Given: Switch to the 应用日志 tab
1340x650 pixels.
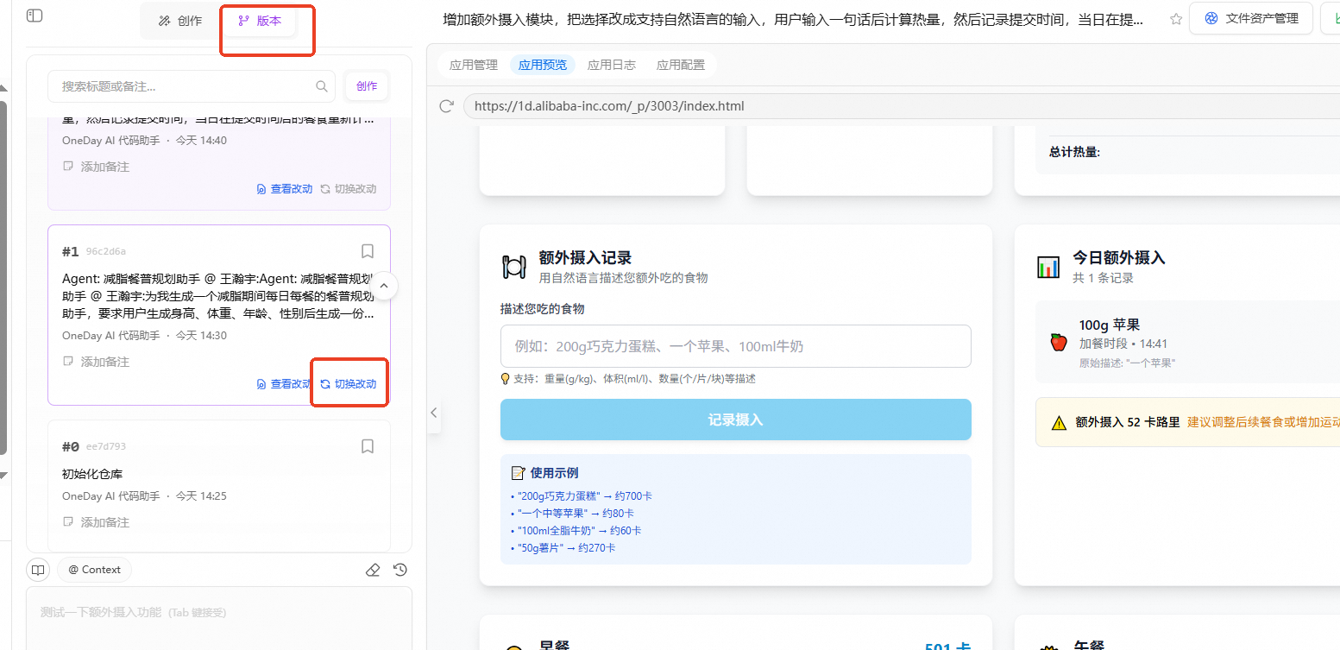Looking at the screenshot, I should pyautogui.click(x=612, y=65).
